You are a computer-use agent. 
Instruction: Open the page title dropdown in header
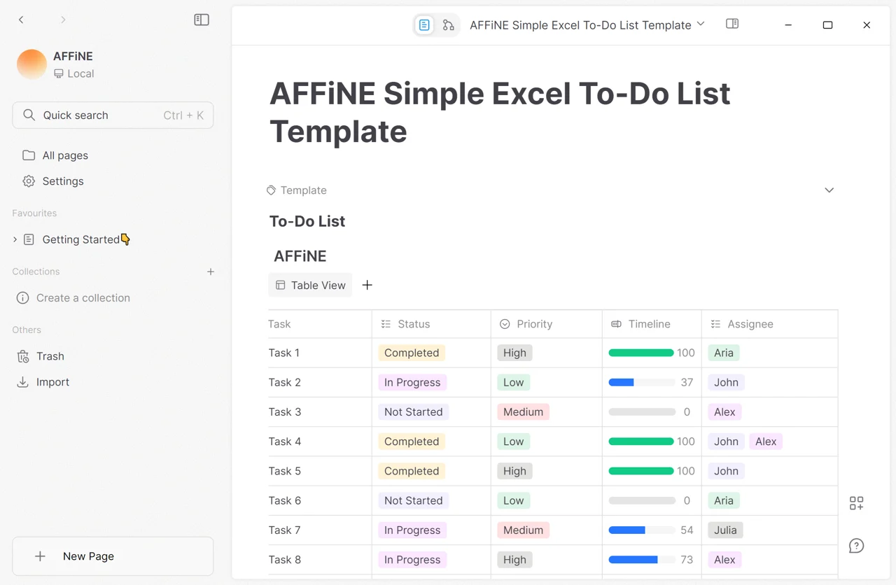pyautogui.click(x=701, y=24)
